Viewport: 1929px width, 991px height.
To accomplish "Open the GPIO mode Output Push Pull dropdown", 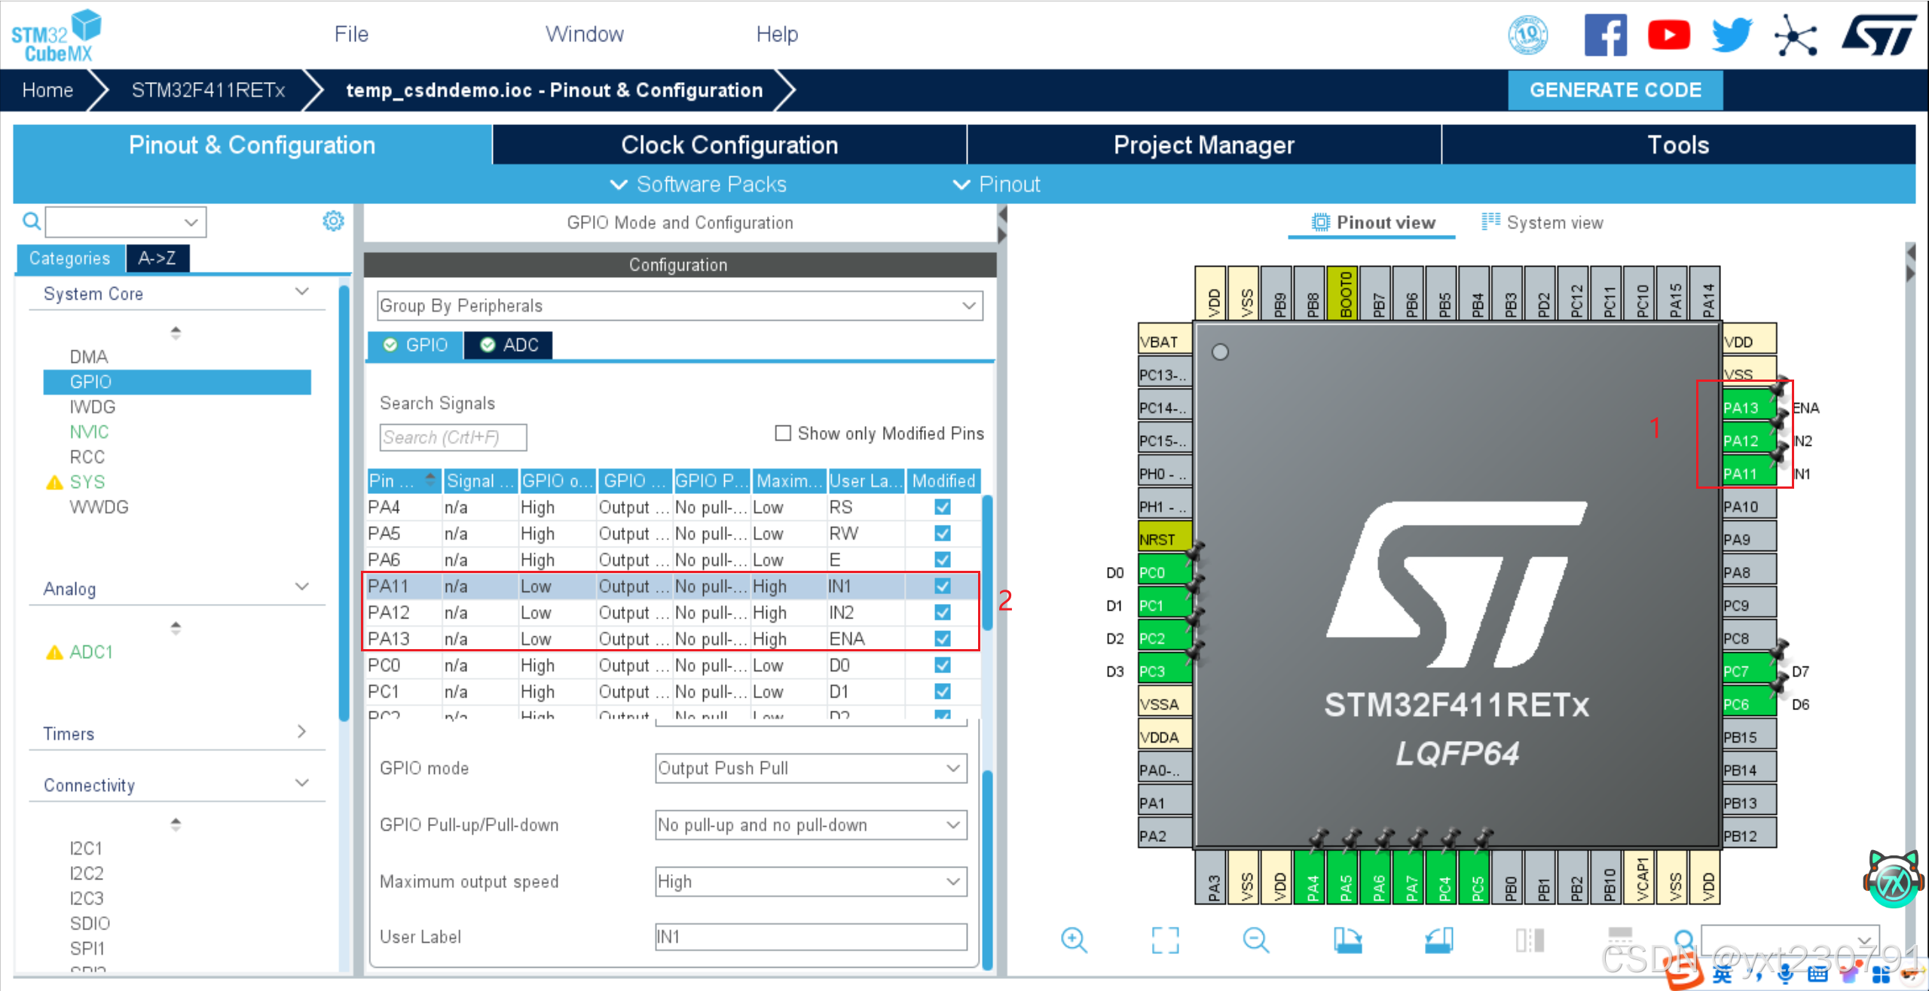I will coord(810,768).
